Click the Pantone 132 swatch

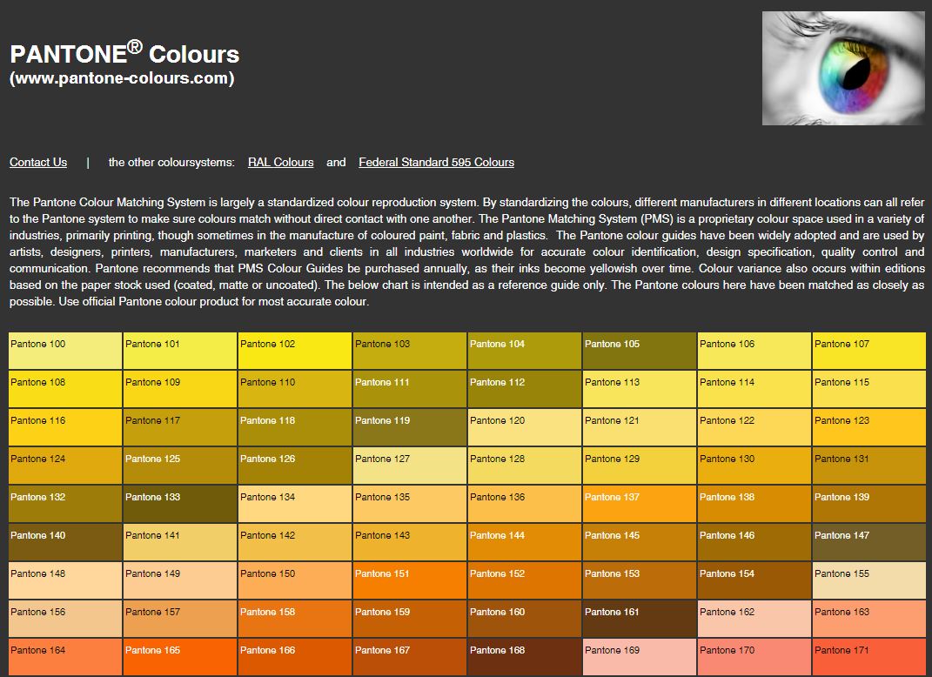point(65,504)
